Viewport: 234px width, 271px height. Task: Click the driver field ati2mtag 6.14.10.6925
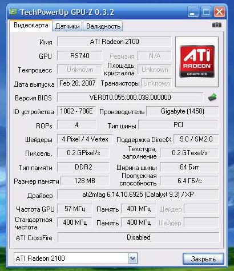coord(138,195)
